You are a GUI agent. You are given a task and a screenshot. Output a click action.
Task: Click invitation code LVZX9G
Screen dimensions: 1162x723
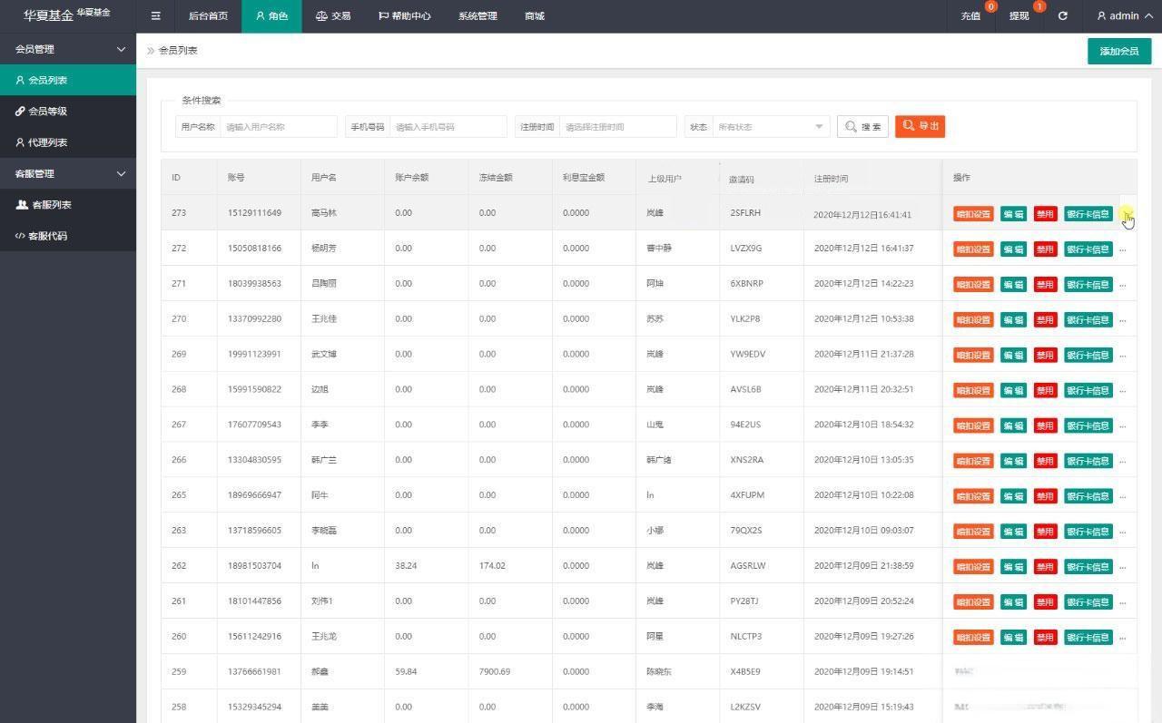click(745, 249)
